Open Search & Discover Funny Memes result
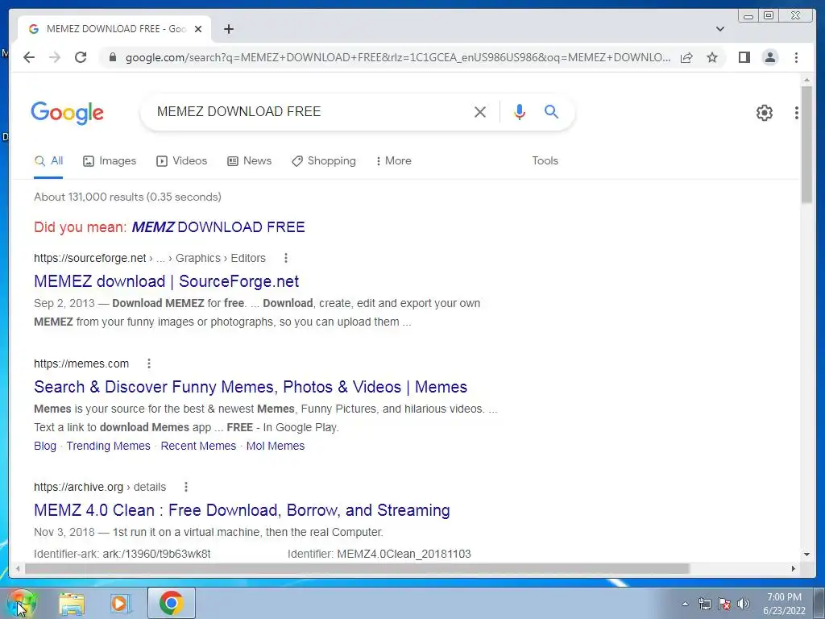This screenshot has height=619, width=825. point(251,387)
